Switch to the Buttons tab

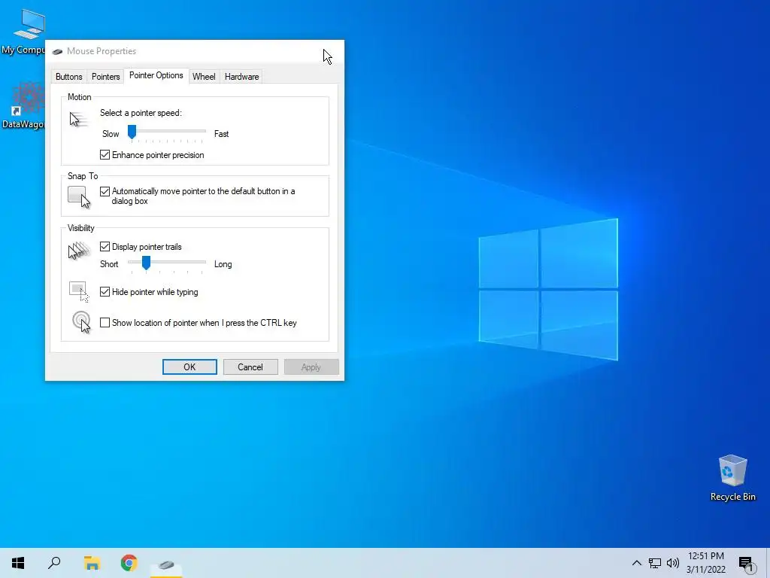[x=68, y=77]
